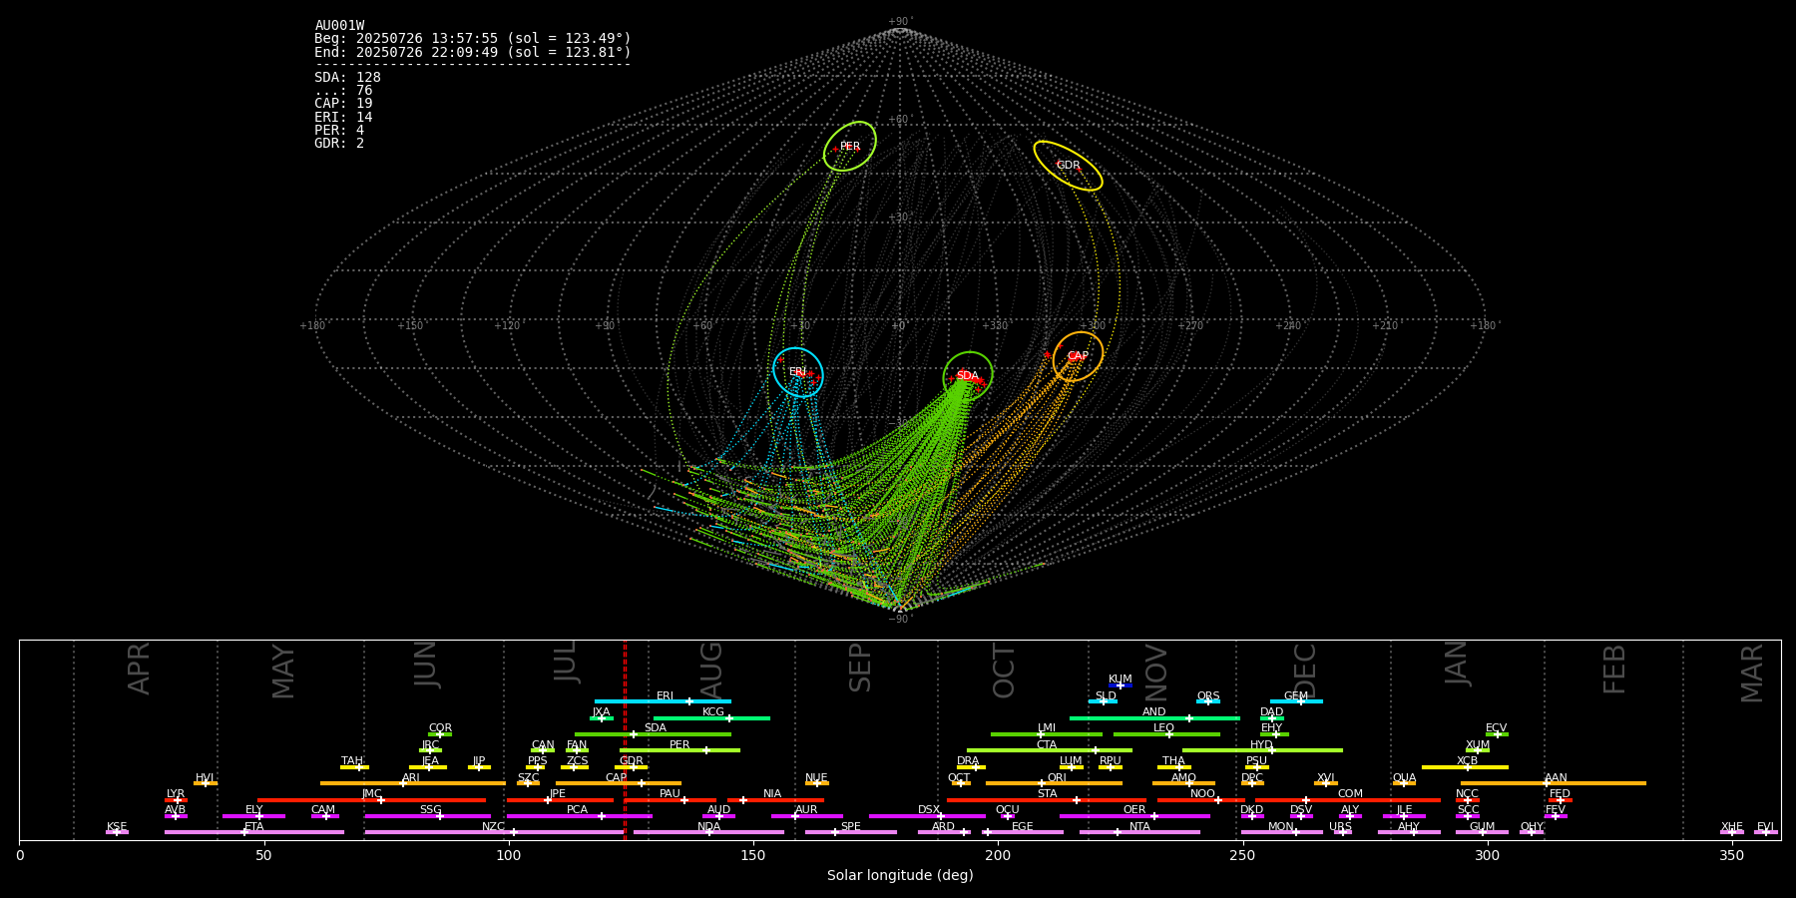Click the cyan ERI activity bar in timeline
The image size is (1796, 898).
(663, 701)
